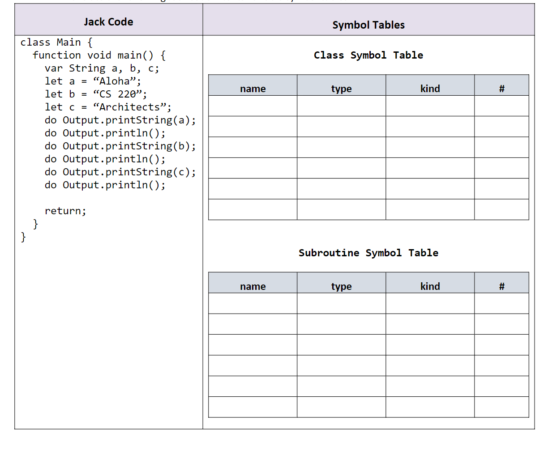Click the kind header in Subroutine Symbol Table
The height and width of the screenshot is (450, 548).
pos(430,286)
